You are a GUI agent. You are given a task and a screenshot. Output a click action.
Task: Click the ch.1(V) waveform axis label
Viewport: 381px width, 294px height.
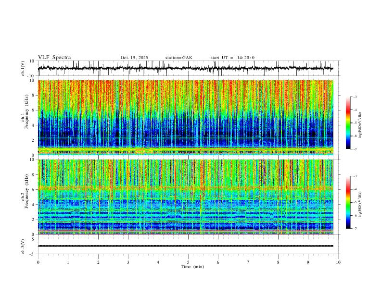coord(23,68)
